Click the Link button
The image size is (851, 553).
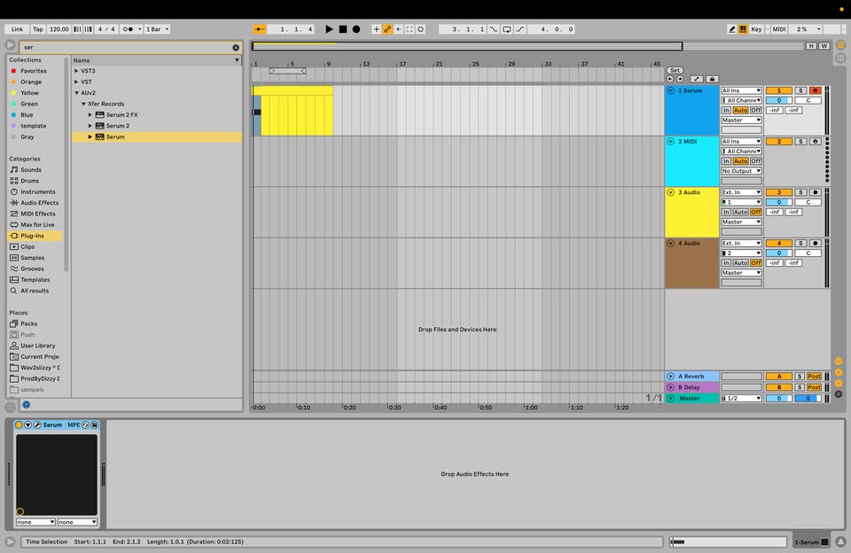(x=18, y=29)
